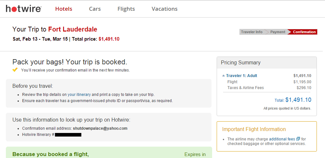Open the your itinerary link
Screen dimensions: 325x158
point(79,95)
